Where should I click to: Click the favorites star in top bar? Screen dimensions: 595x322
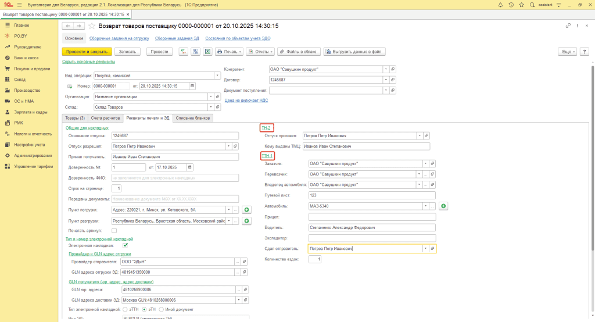click(521, 5)
